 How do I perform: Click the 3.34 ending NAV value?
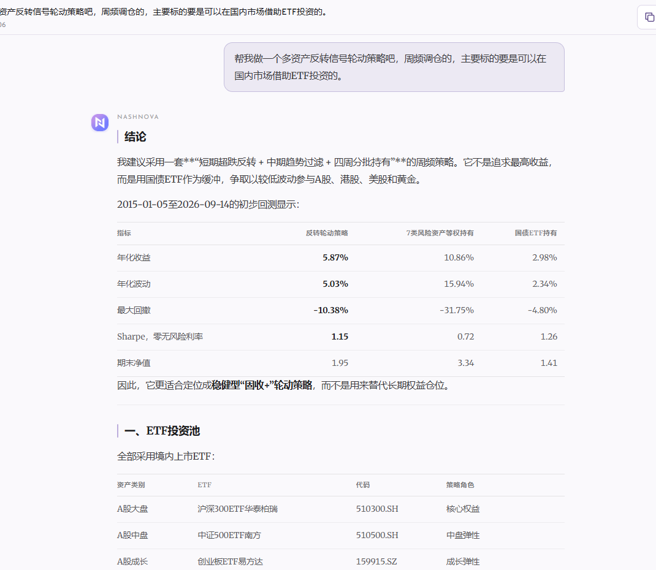point(466,363)
